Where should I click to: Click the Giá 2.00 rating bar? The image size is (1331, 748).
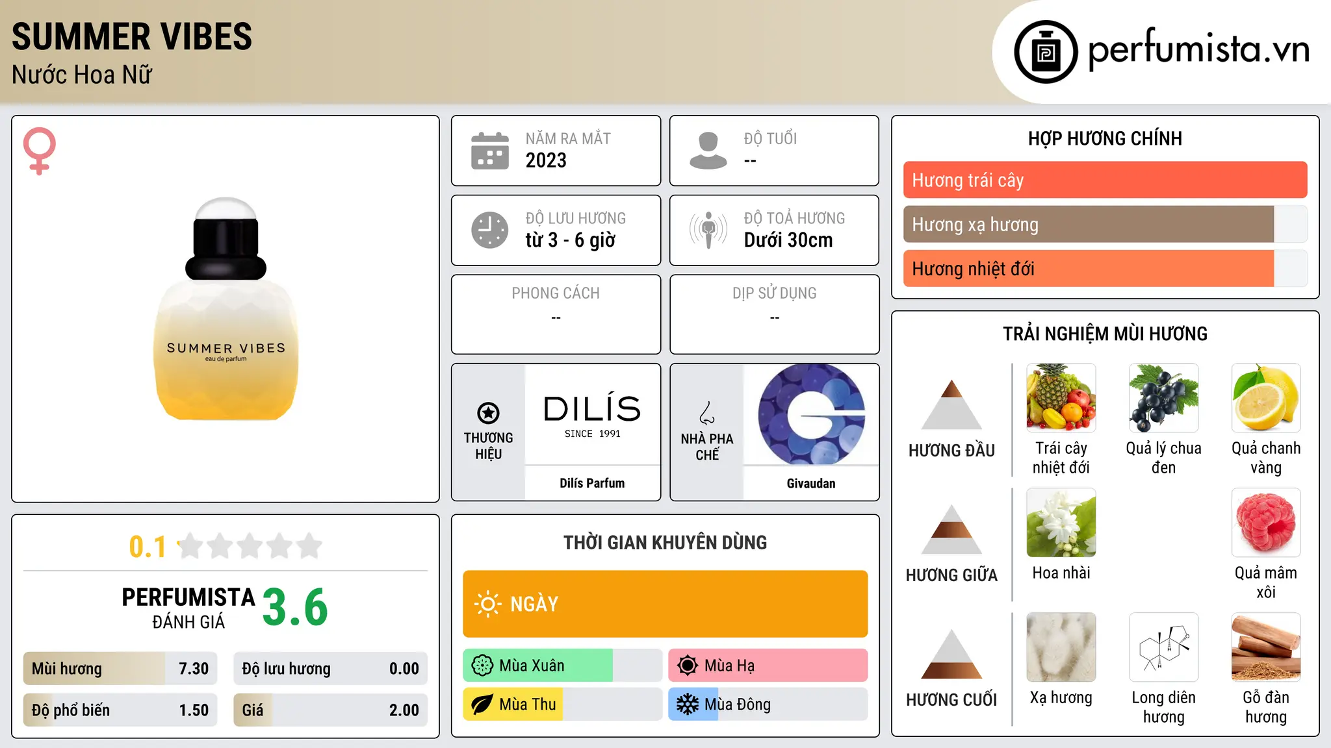[330, 710]
